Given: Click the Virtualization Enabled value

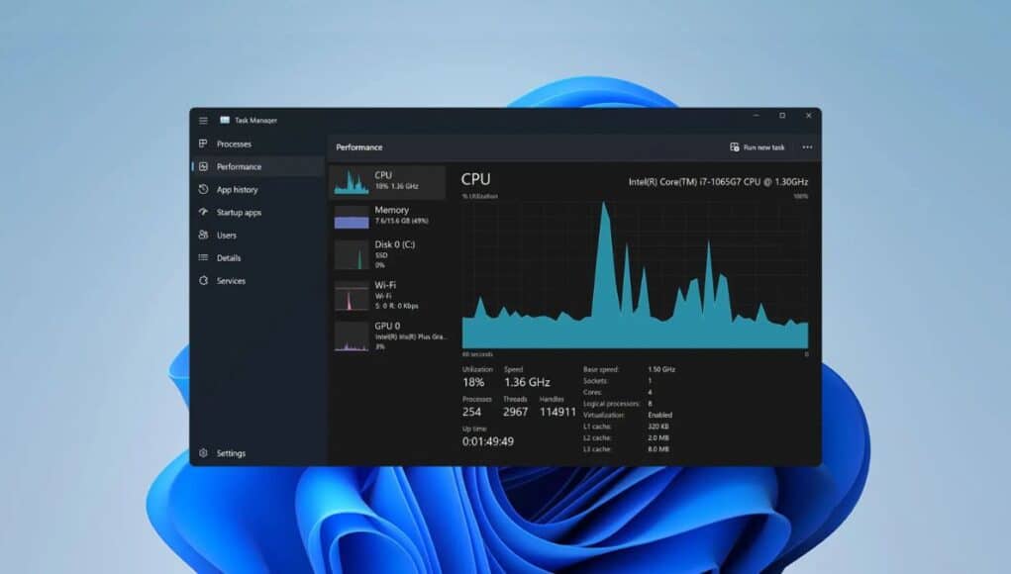Looking at the screenshot, I should click(659, 415).
